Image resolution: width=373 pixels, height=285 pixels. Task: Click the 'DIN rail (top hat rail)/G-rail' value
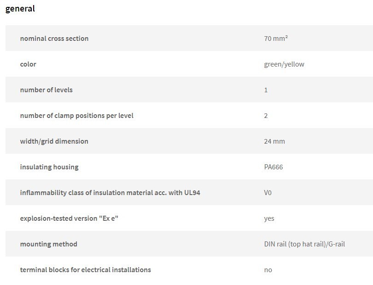(304, 244)
